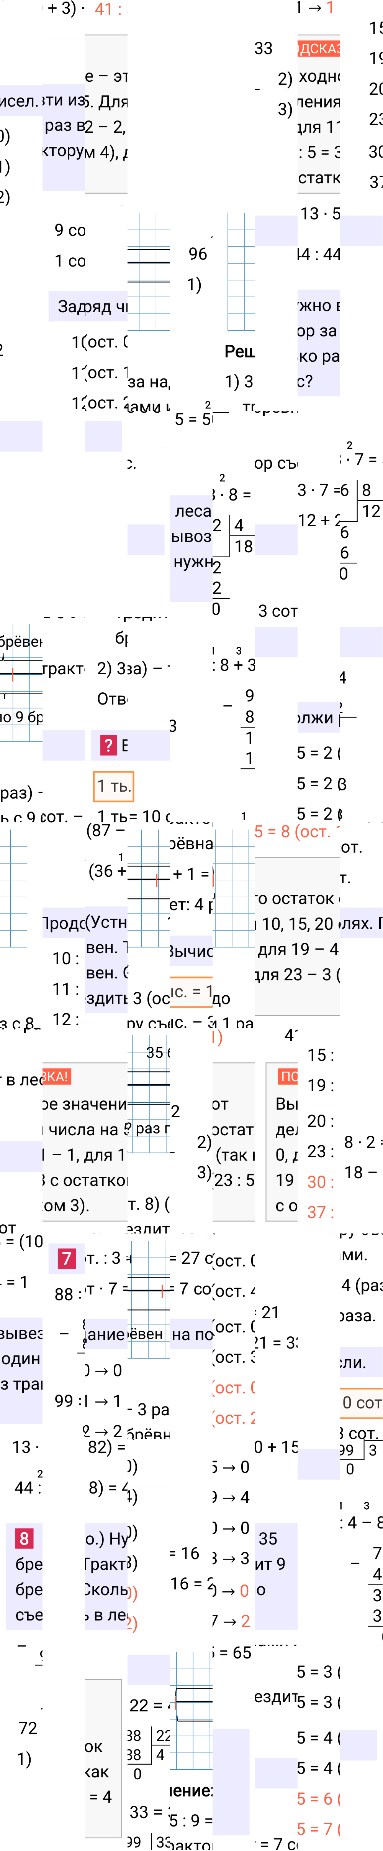Click the orange number '37 :' entry
Viewport: 383px width, 1851px height.
coord(321,1212)
